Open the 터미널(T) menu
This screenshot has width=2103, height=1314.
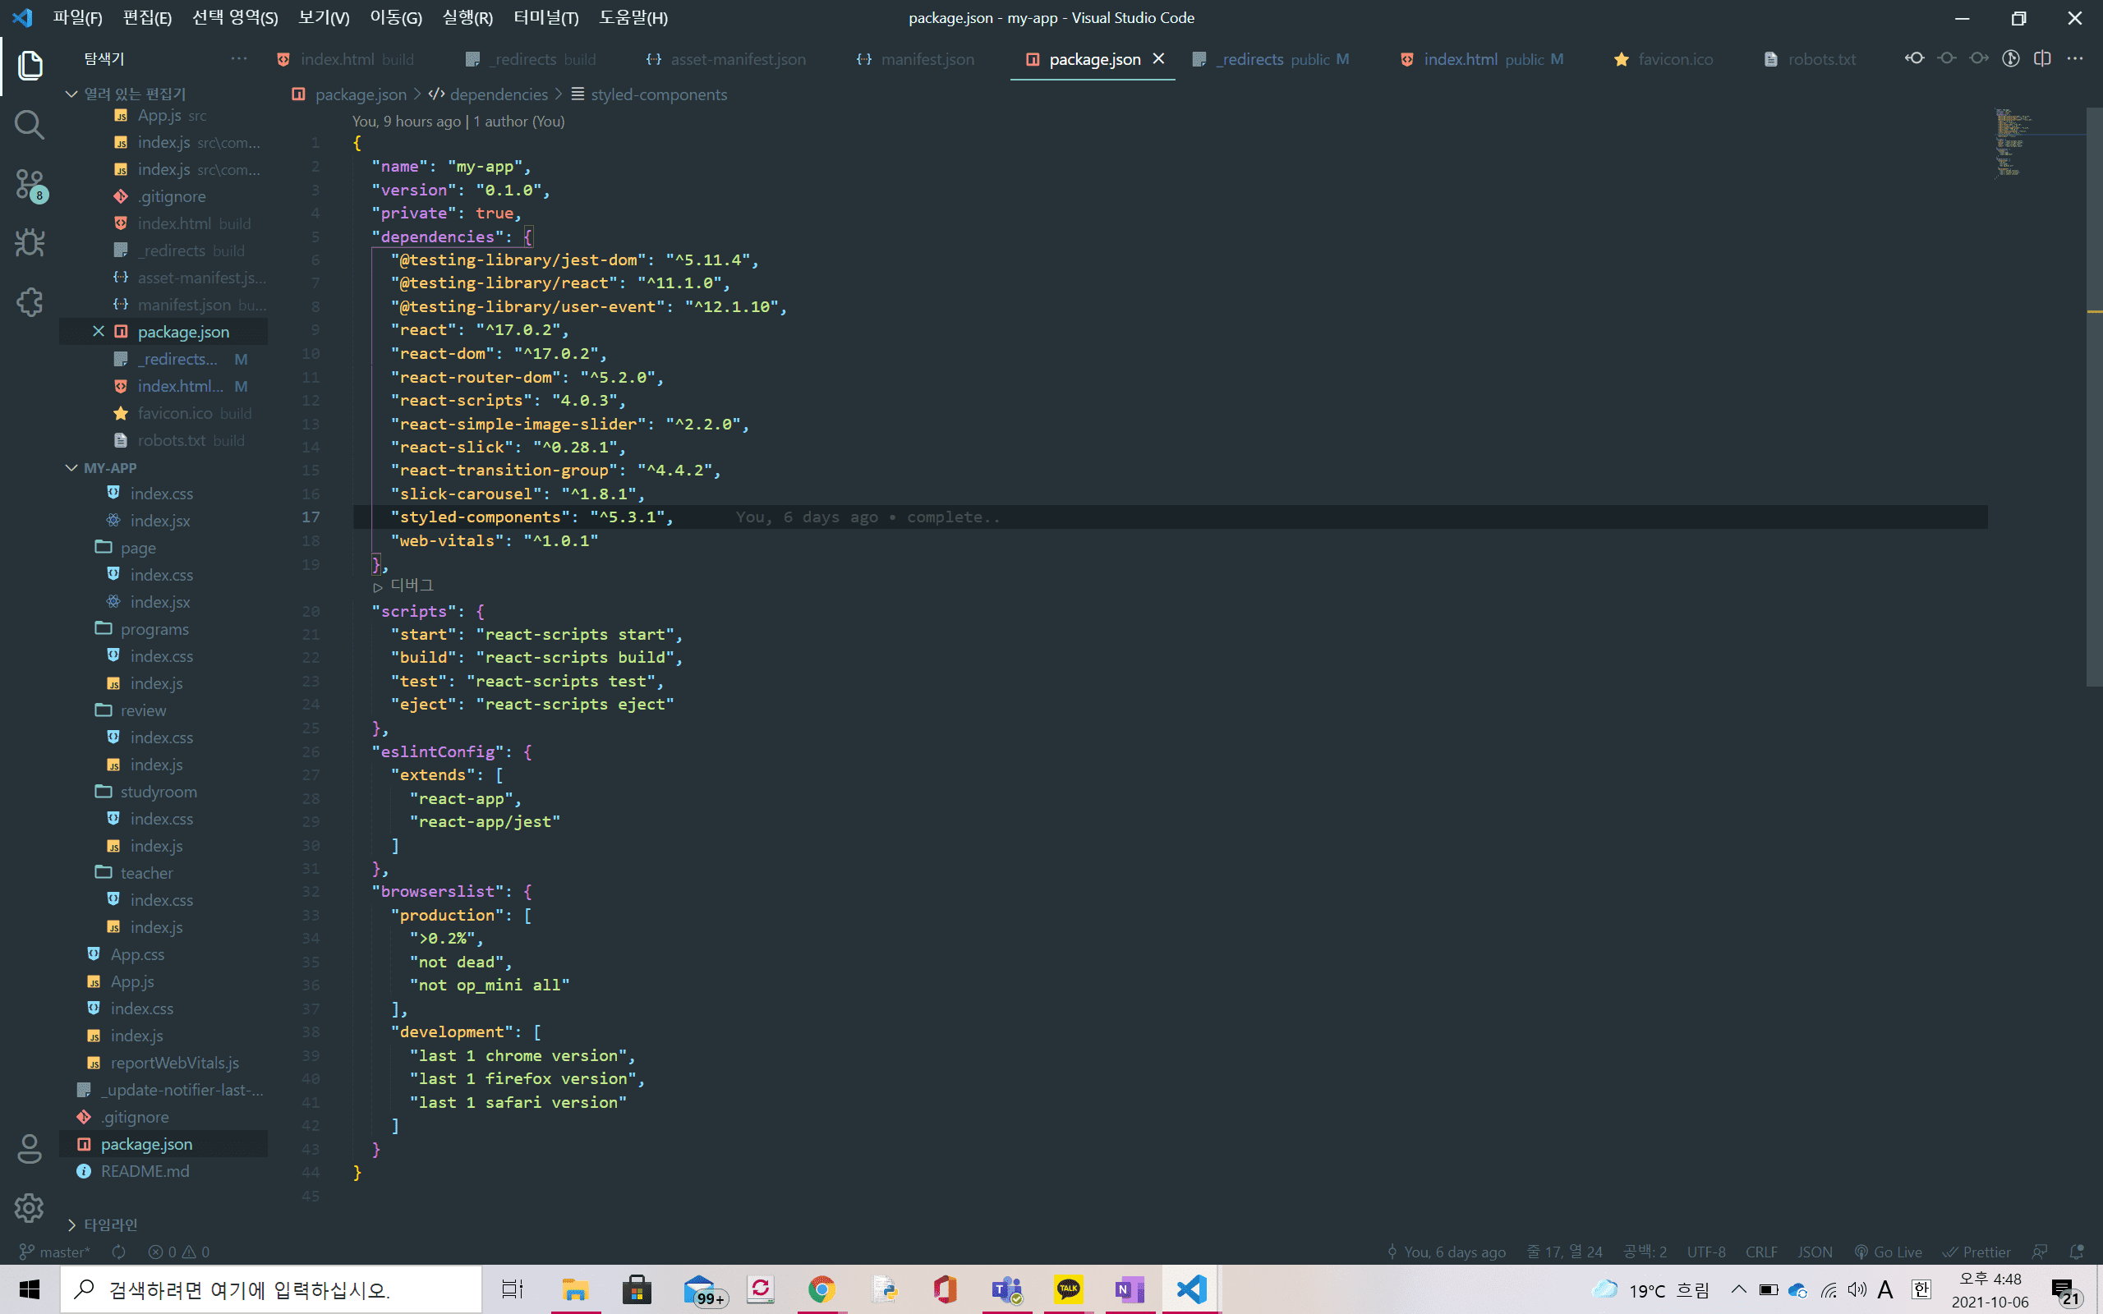(x=545, y=17)
